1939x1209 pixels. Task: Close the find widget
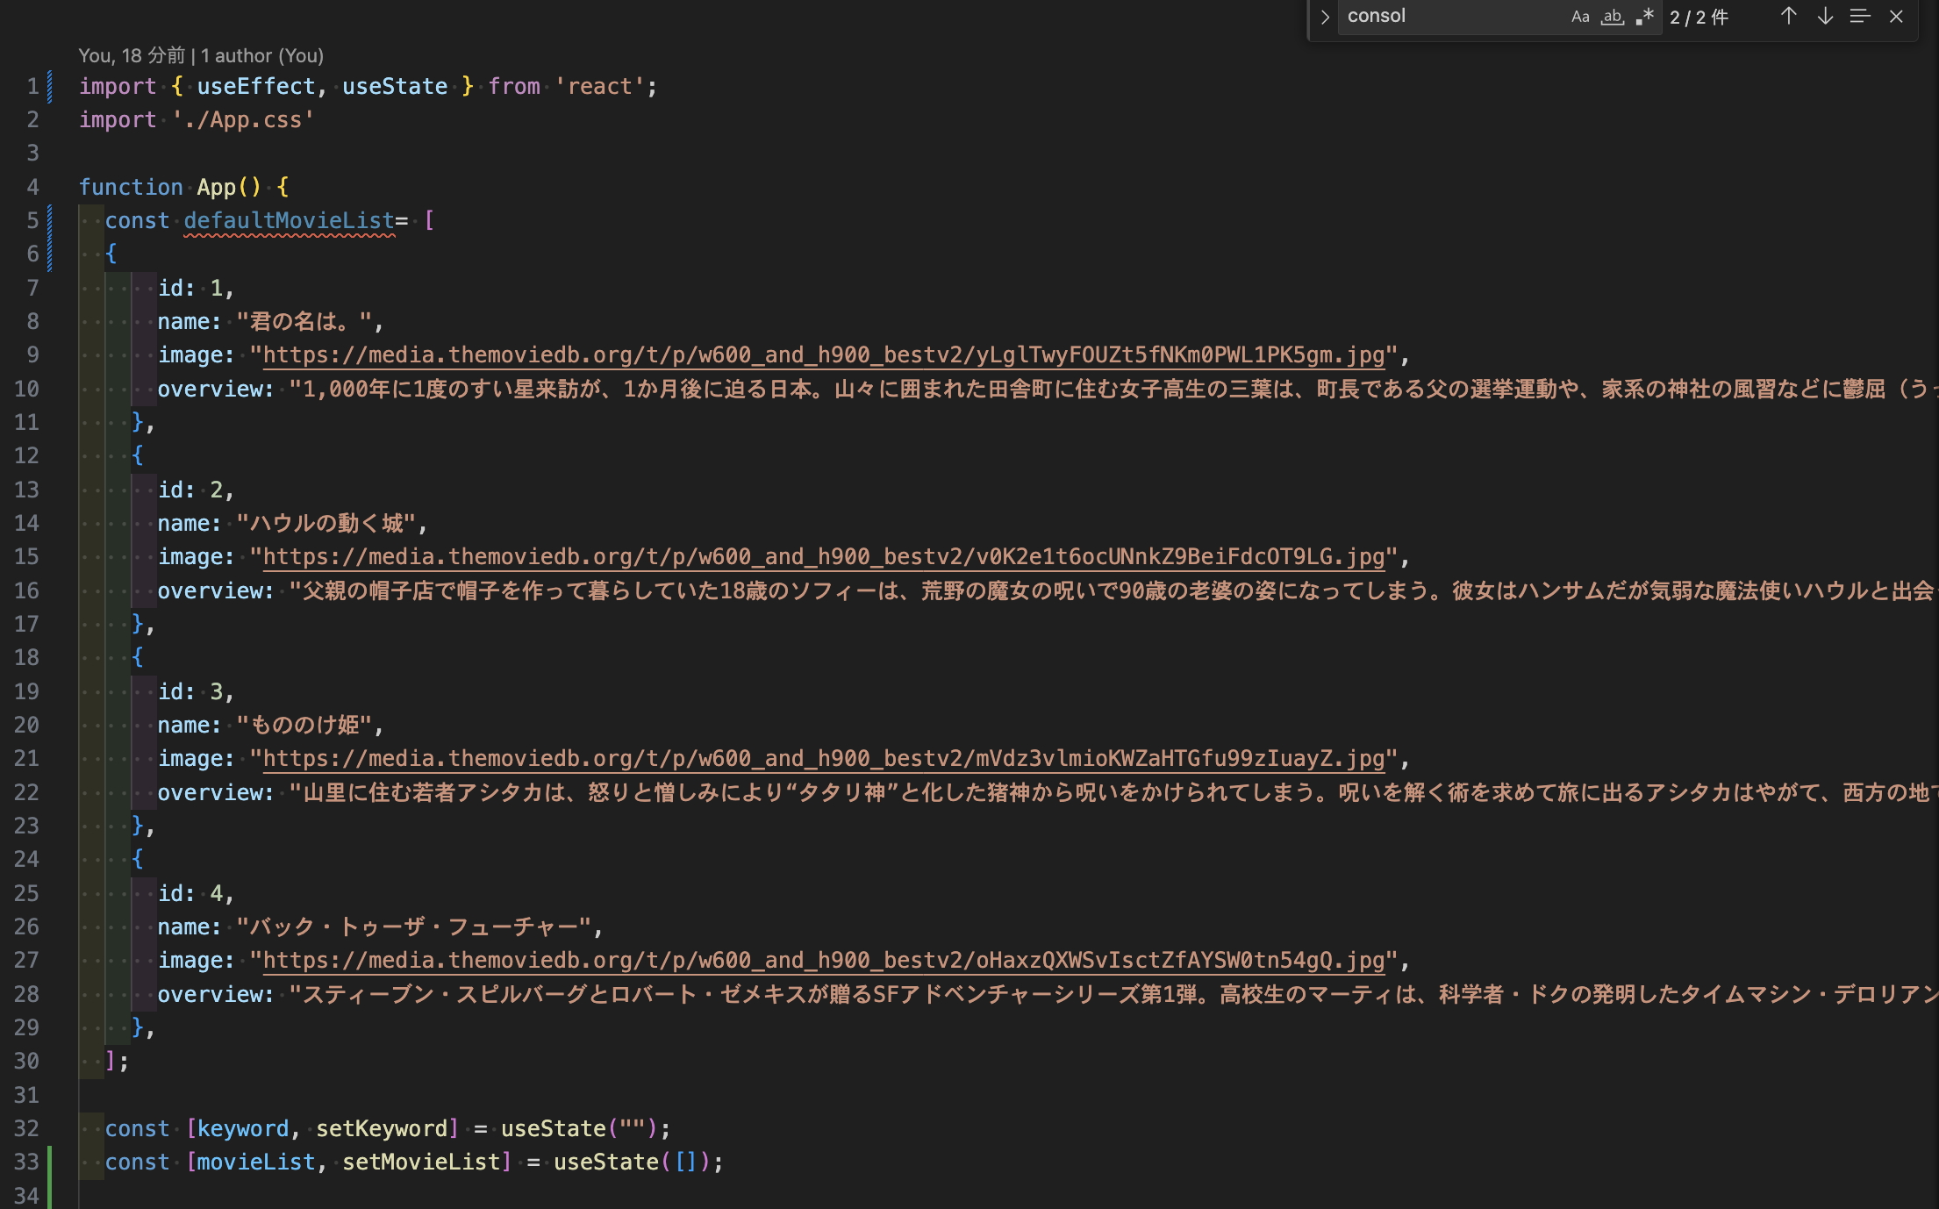pyautogui.click(x=1896, y=17)
